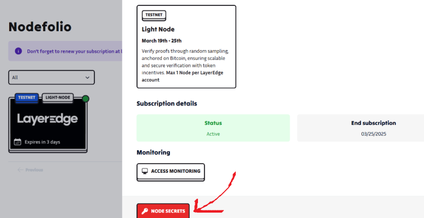Screen dimensions: 424x218
Task: Click the LayerEdge logo on the card
Action: 47,119
